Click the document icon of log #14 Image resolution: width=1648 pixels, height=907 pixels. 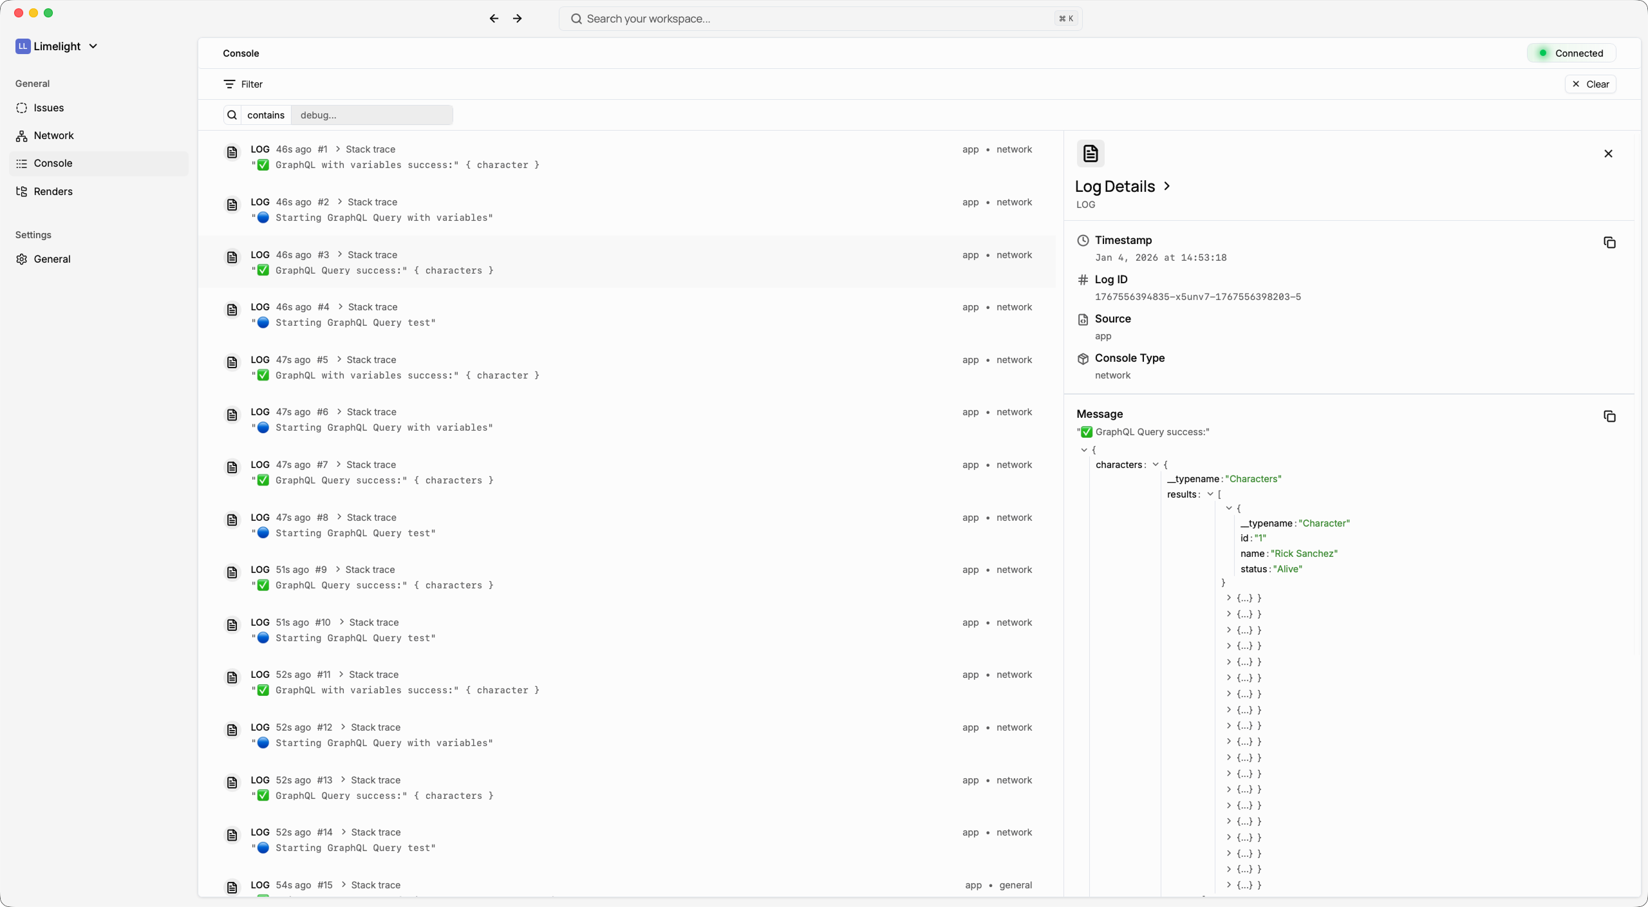point(232,836)
